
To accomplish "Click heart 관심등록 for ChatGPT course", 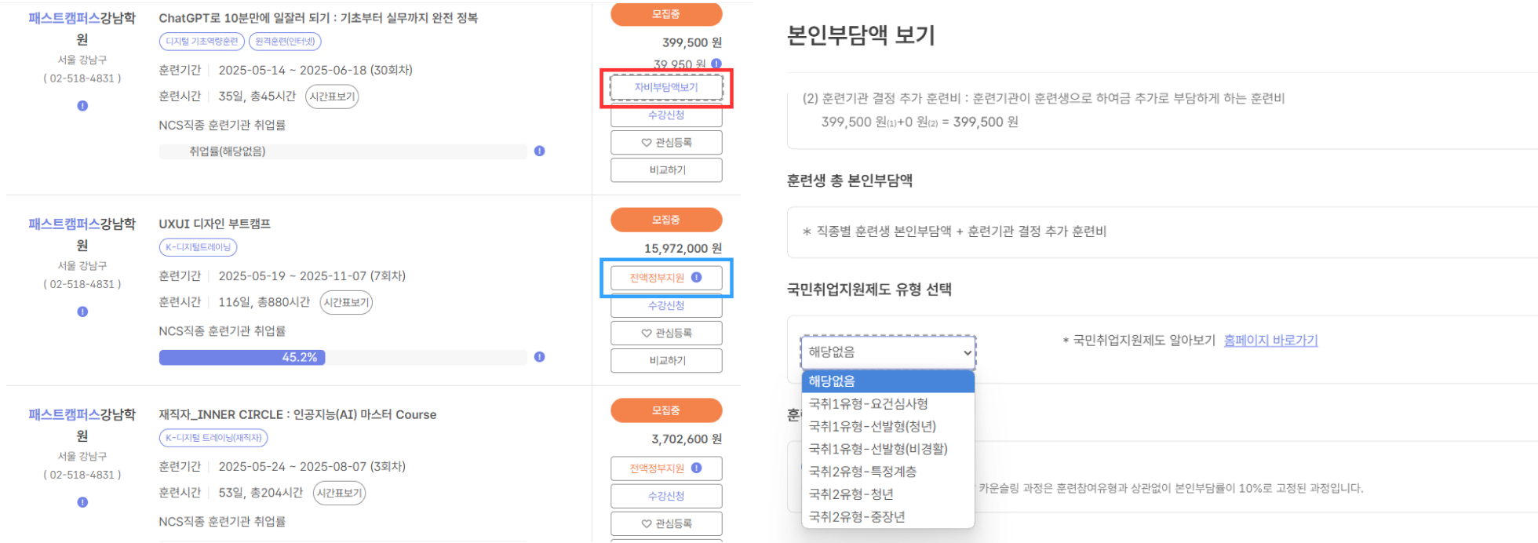I will pos(666,142).
